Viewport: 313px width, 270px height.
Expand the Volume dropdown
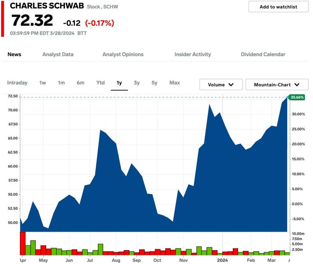tap(221, 84)
